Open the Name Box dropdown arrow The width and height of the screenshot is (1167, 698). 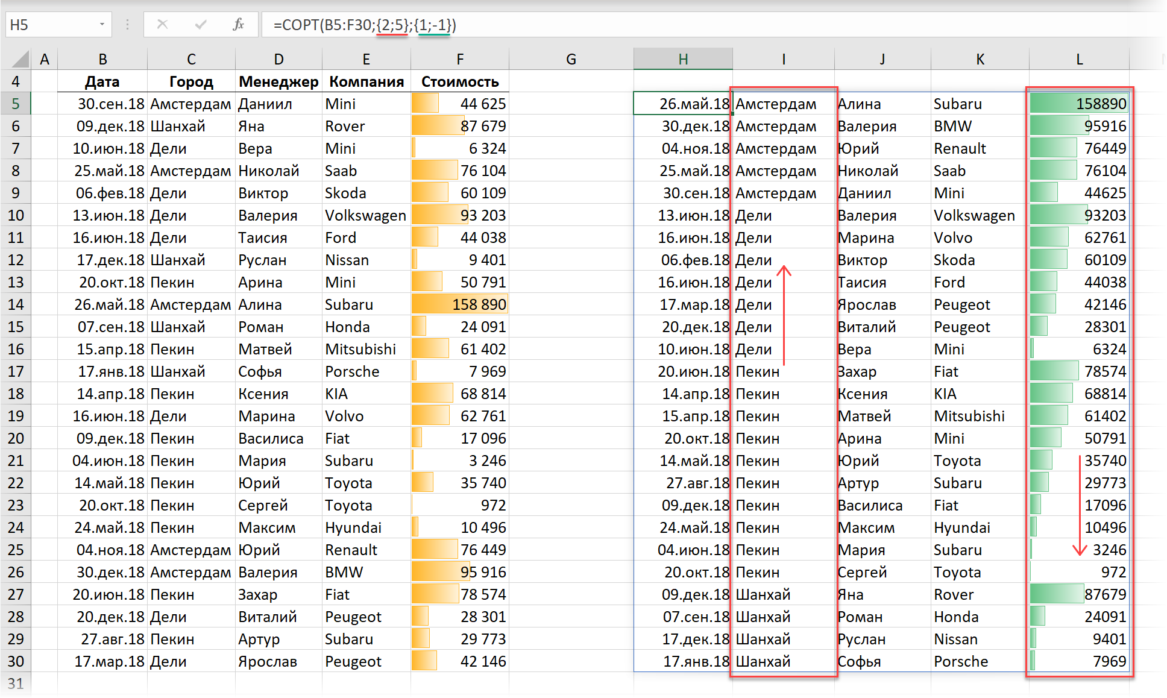(x=102, y=25)
